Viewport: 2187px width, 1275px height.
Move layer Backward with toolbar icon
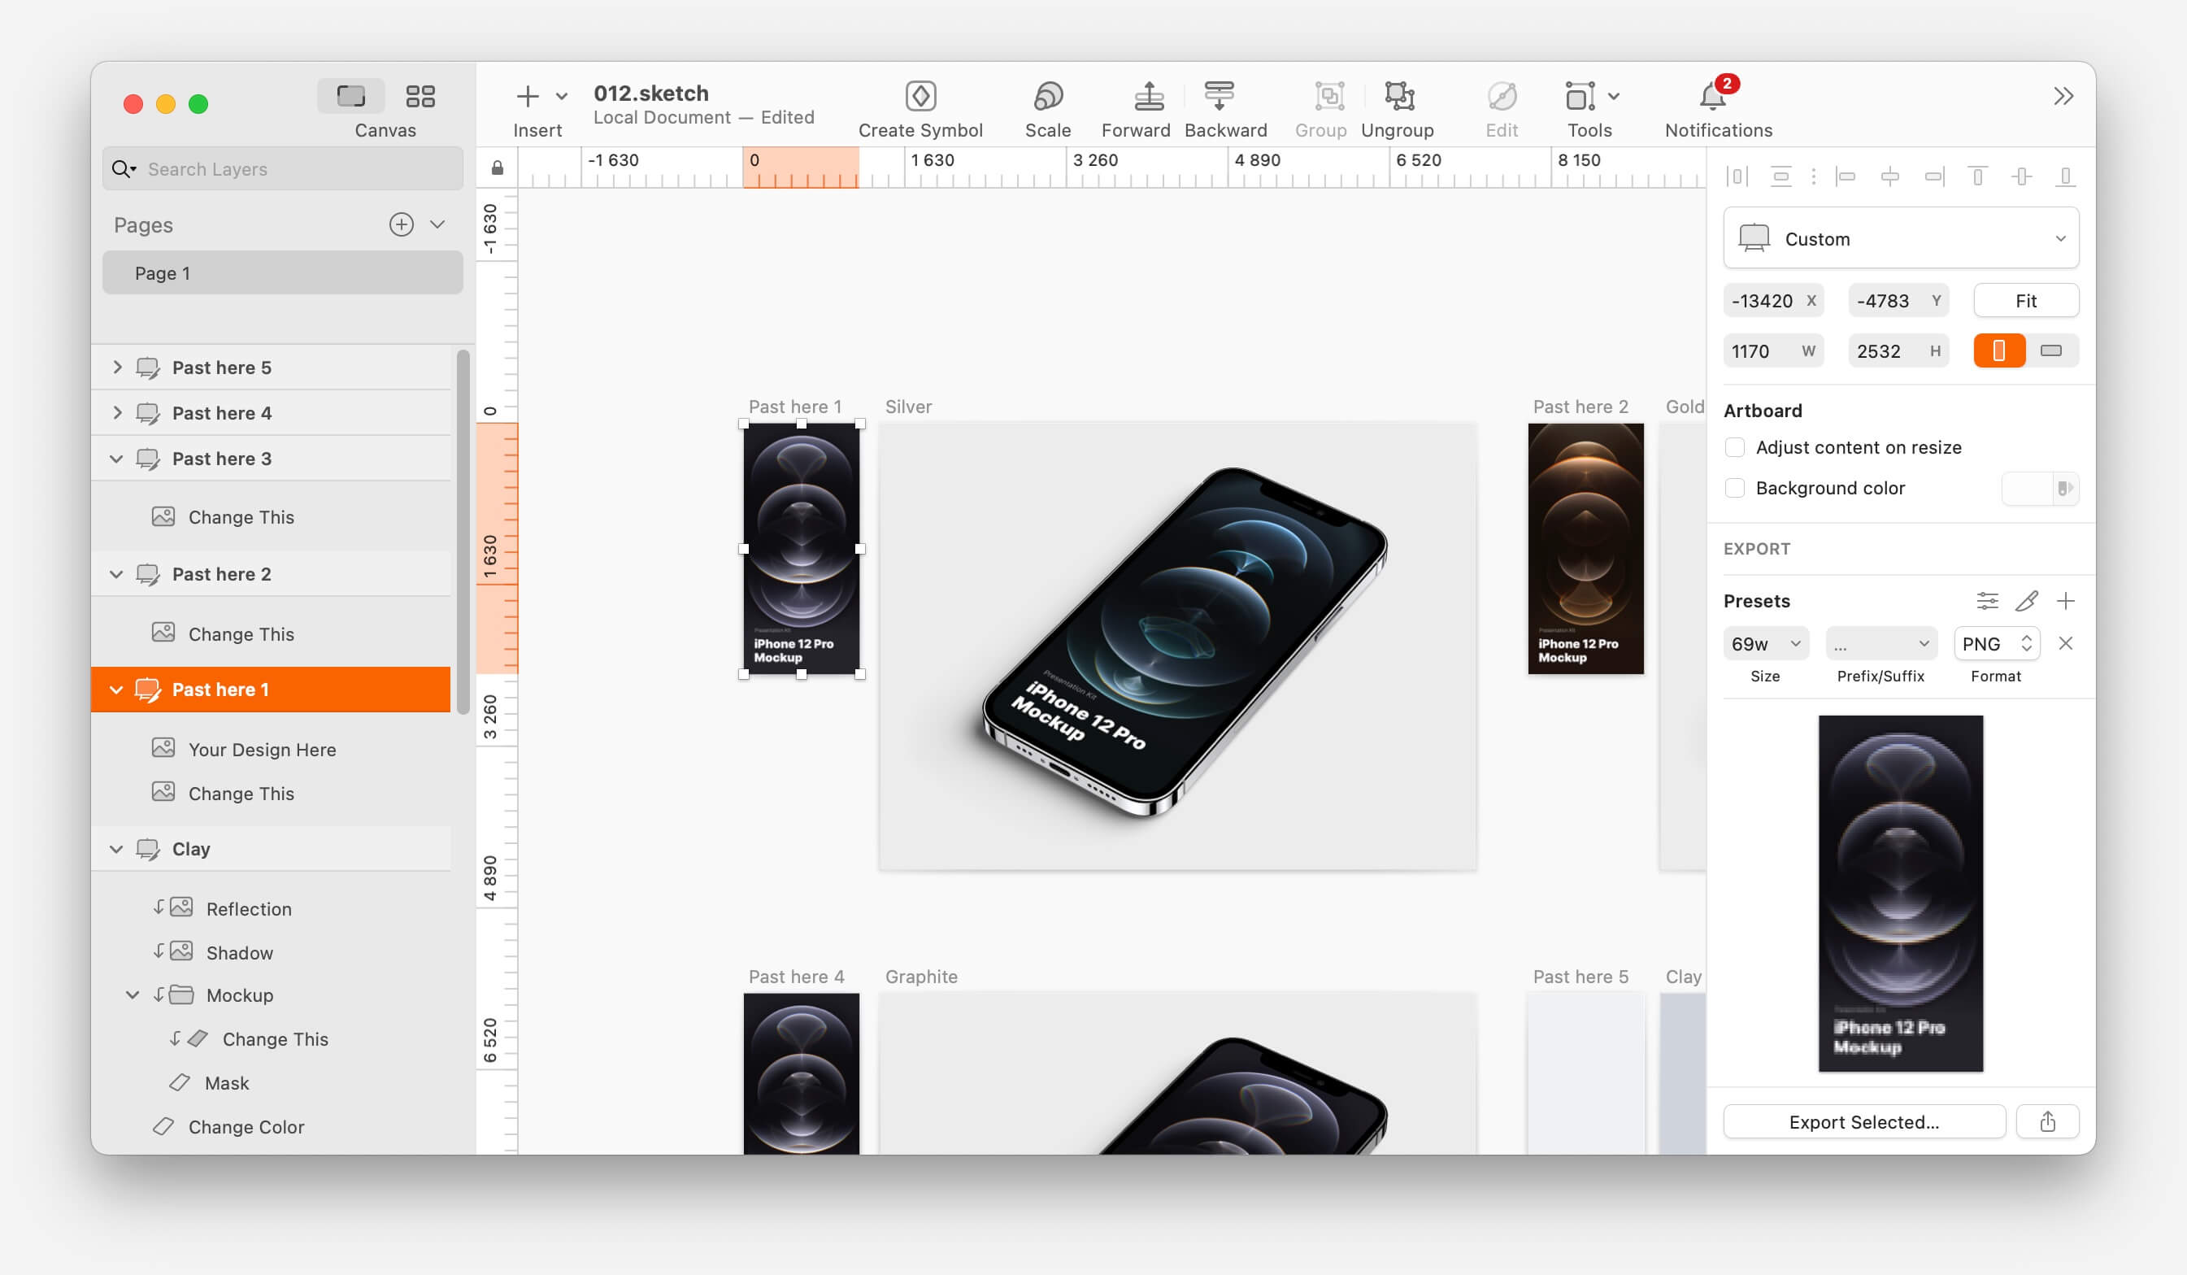coord(1219,95)
